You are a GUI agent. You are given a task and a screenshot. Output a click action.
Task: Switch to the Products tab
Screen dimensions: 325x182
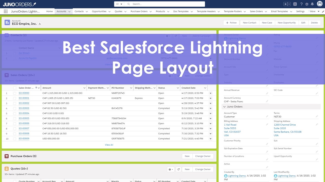coord(160,11)
